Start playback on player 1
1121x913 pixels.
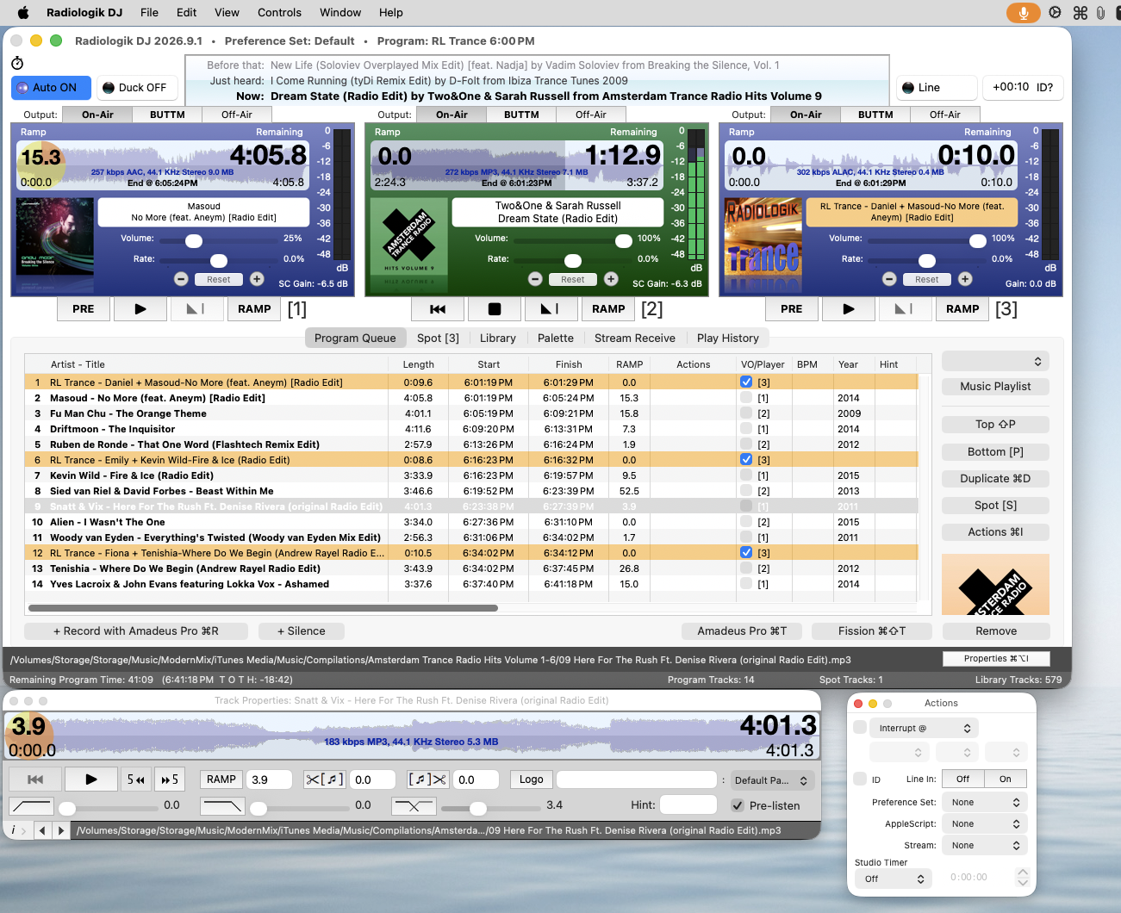(x=140, y=309)
